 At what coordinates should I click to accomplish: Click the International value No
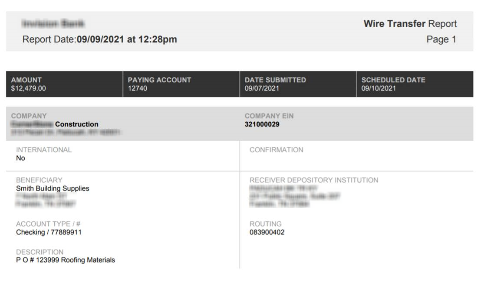pyautogui.click(x=20, y=158)
